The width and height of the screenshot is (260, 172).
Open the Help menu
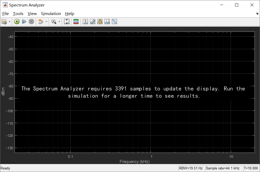pyautogui.click(x=70, y=13)
